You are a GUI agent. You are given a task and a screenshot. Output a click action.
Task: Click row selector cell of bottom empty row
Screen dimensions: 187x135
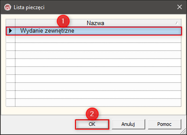tap(10, 103)
